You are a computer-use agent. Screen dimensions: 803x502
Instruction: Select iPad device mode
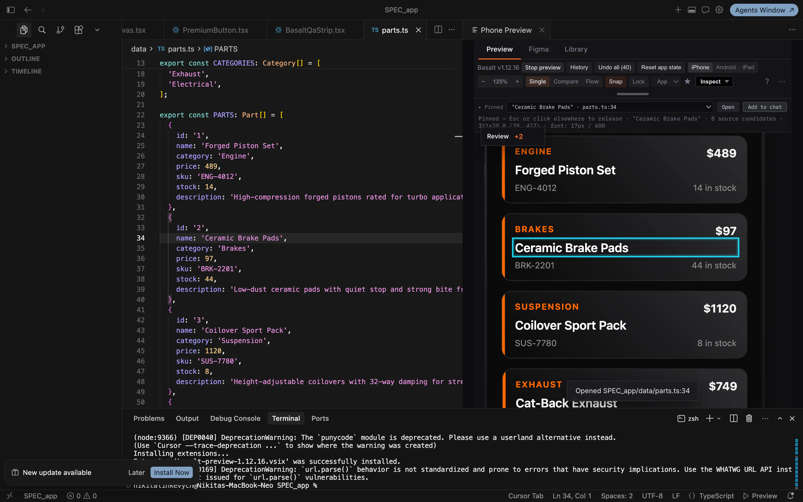(x=748, y=68)
